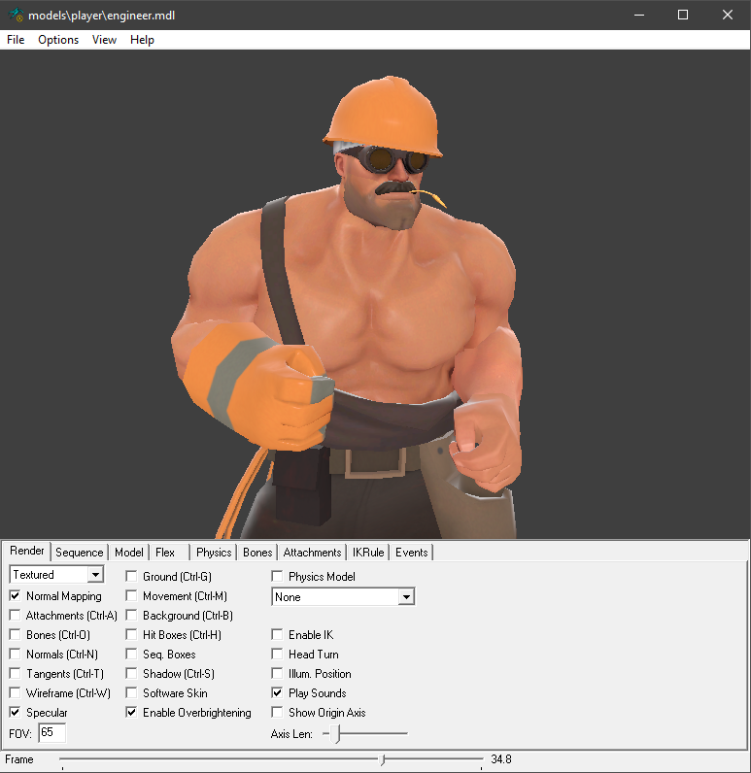Open the View menu
Screen dimensions: 751x773
coord(104,40)
